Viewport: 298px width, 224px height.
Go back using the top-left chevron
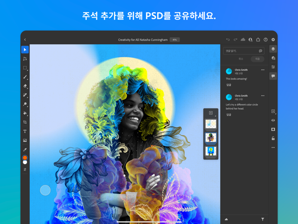tap(25, 40)
